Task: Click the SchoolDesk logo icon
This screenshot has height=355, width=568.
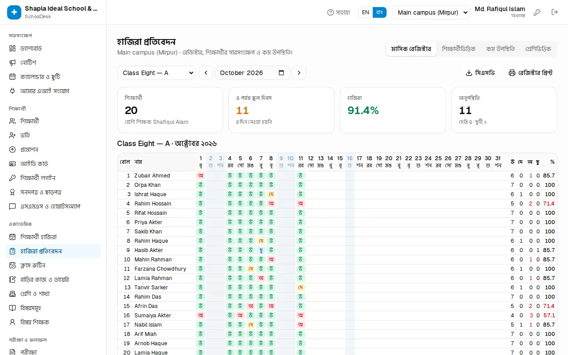Action: pos(14,12)
